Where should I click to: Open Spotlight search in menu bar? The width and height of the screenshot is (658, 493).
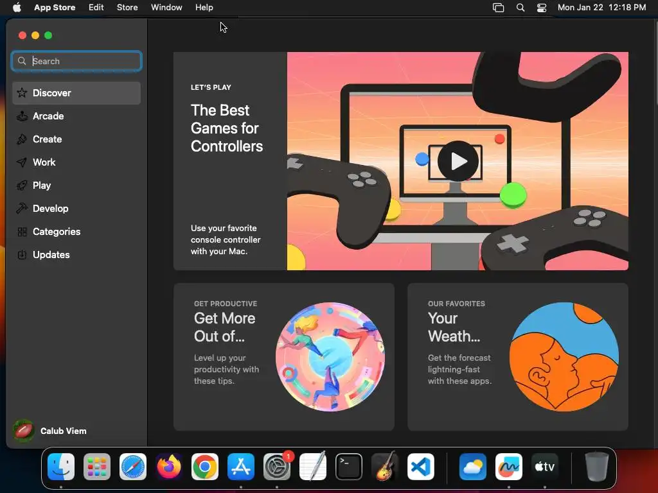point(520,8)
